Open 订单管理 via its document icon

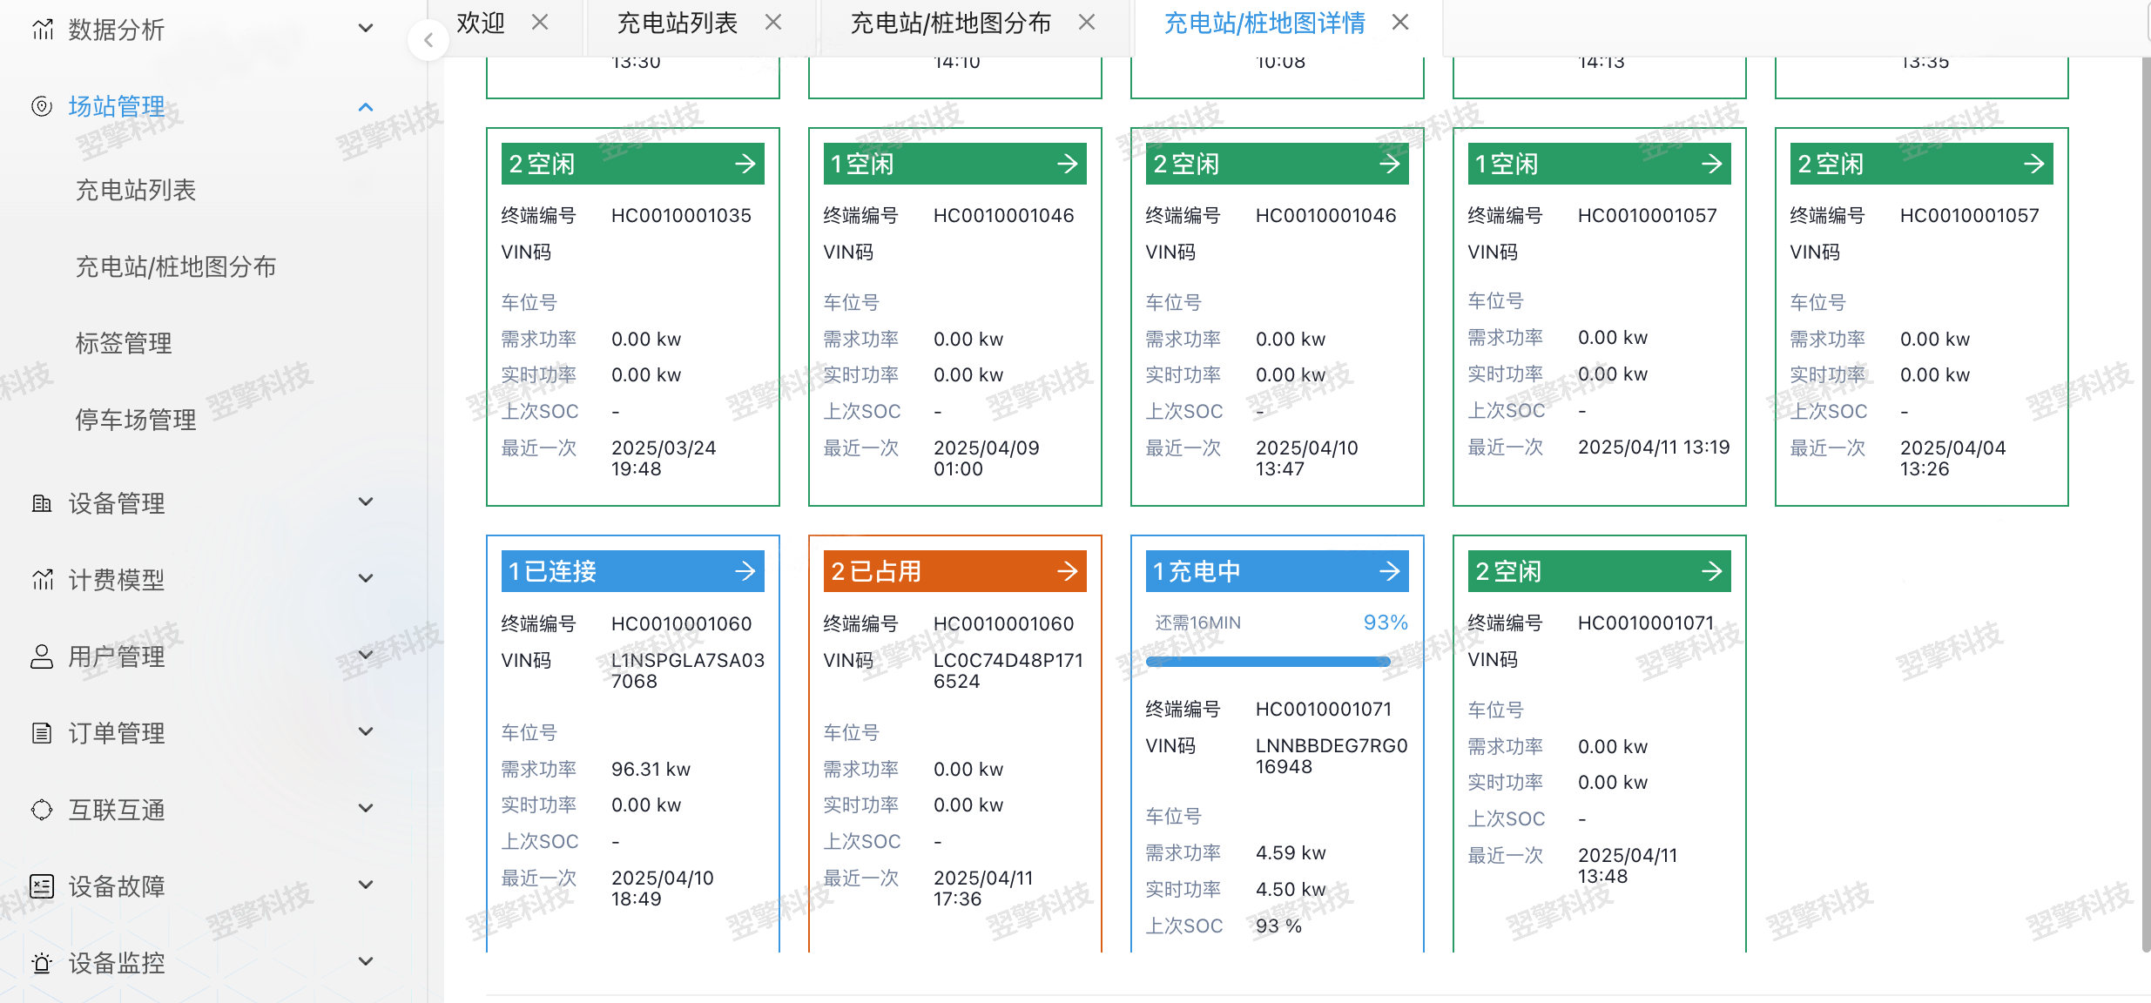(x=43, y=732)
